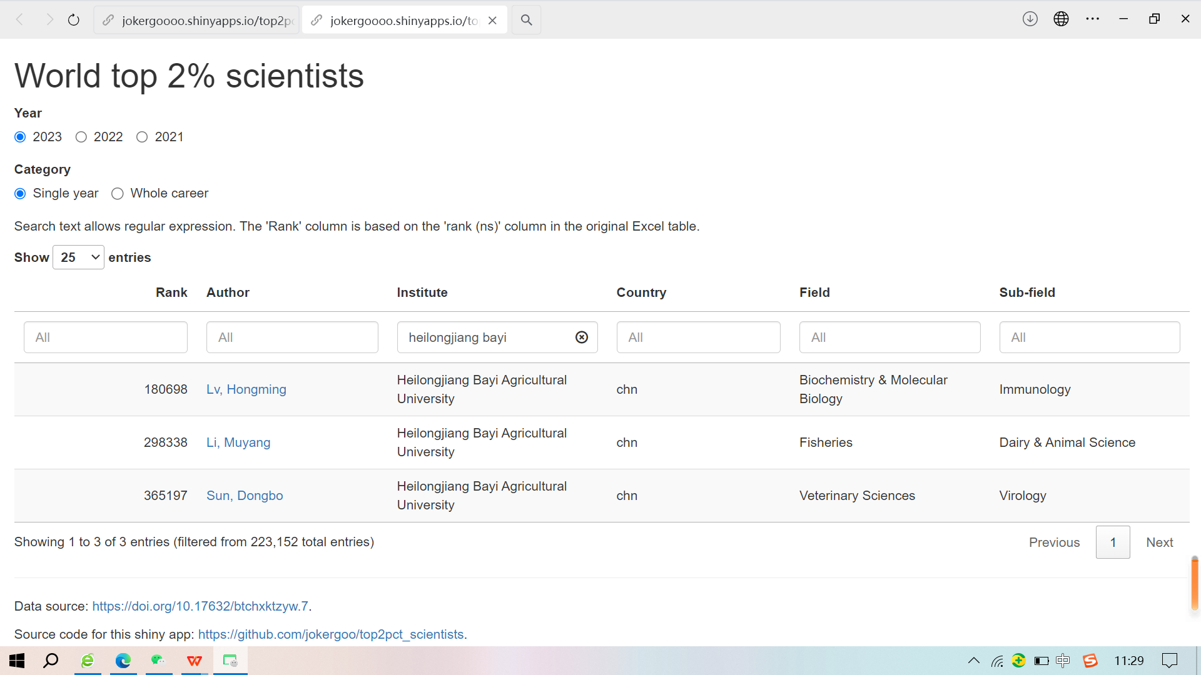Select the 2022 year radio button
Viewport: 1201px width, 675px height.
point(81,137)
